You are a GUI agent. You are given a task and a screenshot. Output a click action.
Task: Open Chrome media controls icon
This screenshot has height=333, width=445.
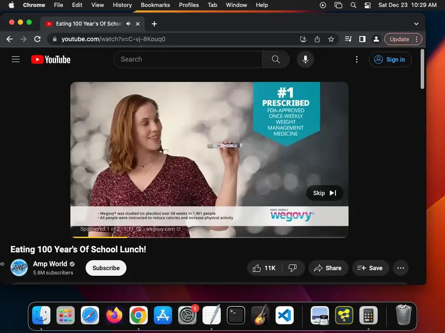pos(348,39)
